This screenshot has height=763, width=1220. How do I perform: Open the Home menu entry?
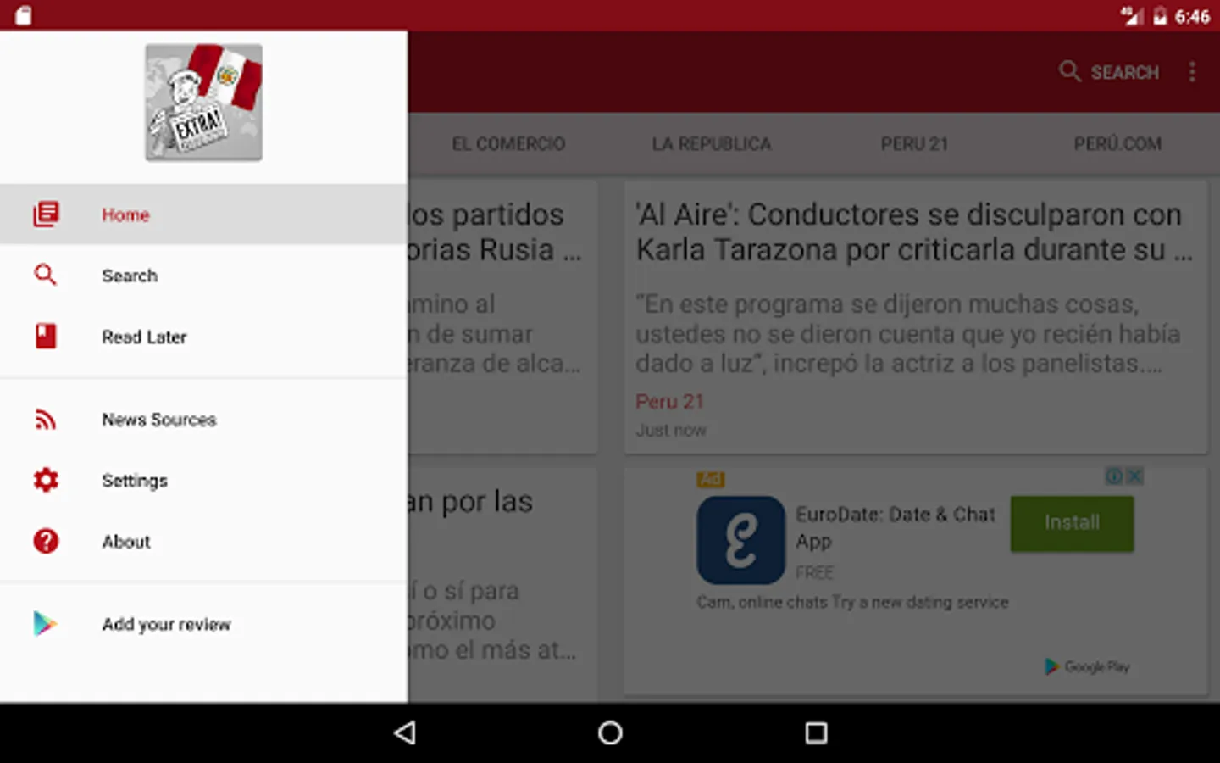pyautogui.click(x=203, y=214)
